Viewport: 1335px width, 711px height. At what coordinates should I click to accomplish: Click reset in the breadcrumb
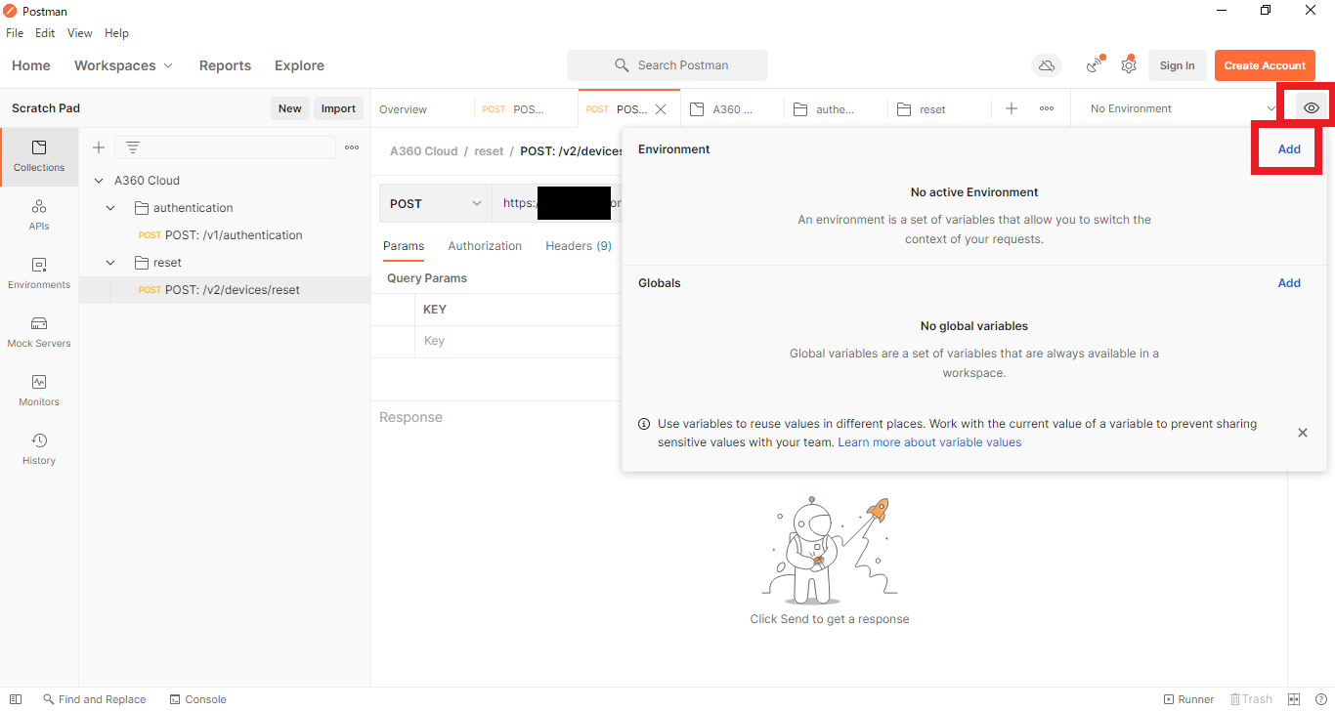click(489, 151)
